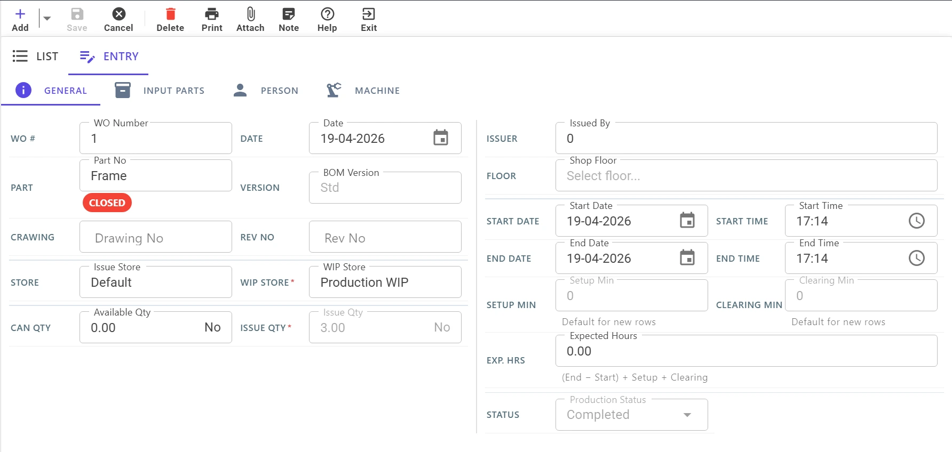
Task: Click the End Date text 19-04-2026
Action: (x=599, y=259)
